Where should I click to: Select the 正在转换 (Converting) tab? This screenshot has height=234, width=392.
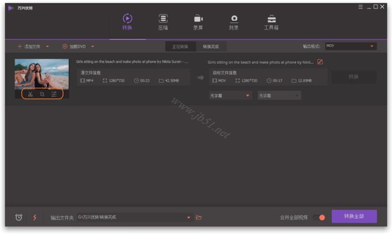pos(180,47)
